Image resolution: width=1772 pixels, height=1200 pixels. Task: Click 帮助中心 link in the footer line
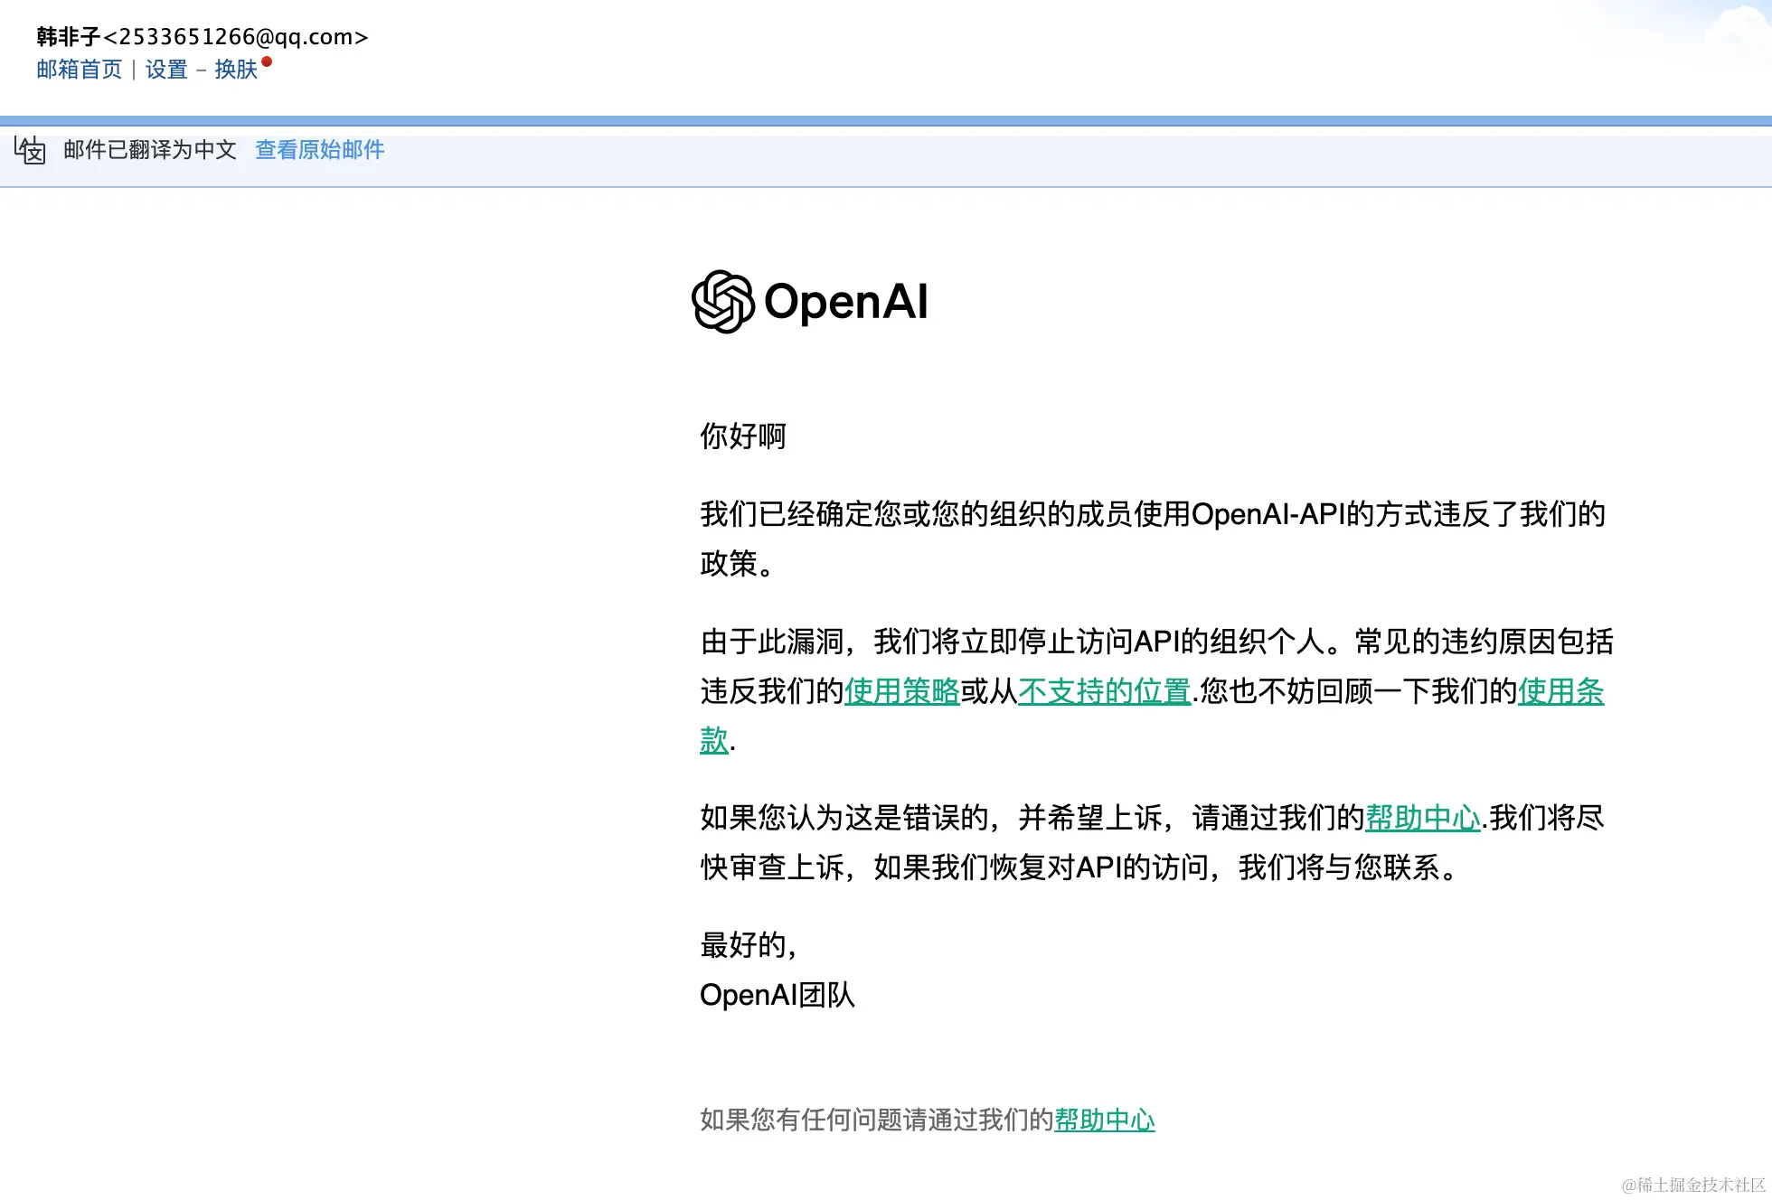(1104, 1120)
